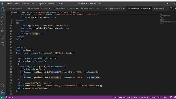Open the Ver menu
The width and height of the screenshot is (176, 99).
(32, 4)
